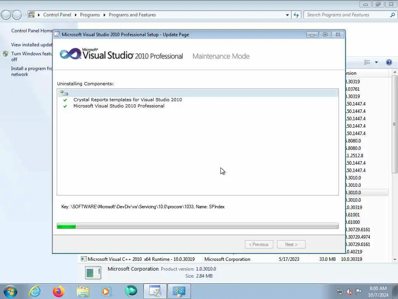
Task: Open the clock showing 8:00 AM
Action: (378, 291)
